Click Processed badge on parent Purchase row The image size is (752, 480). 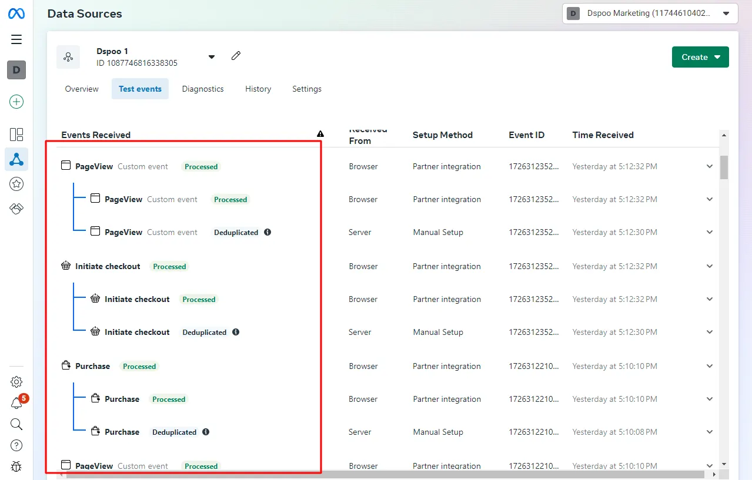point(139,366)
